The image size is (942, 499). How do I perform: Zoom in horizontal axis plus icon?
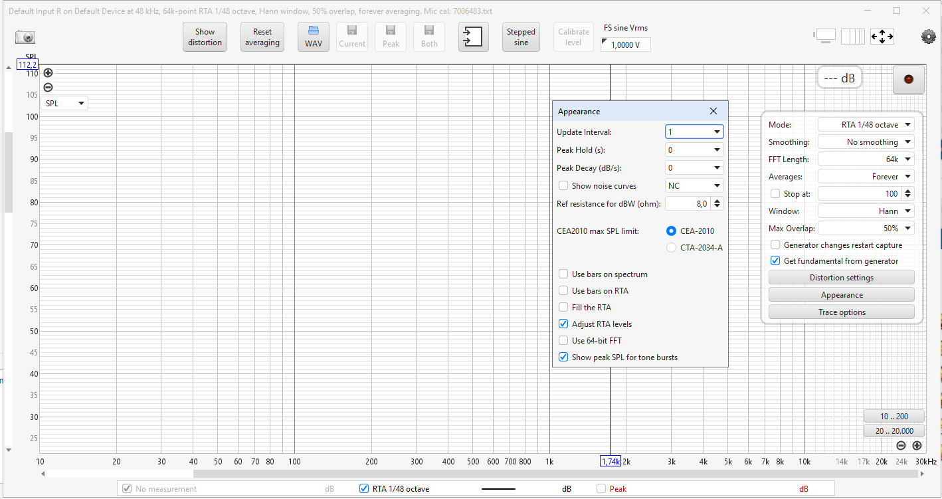(x=917, y=446)
